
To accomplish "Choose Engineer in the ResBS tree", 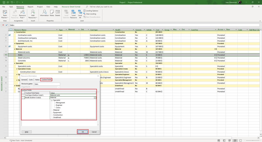I will point(59,105).
